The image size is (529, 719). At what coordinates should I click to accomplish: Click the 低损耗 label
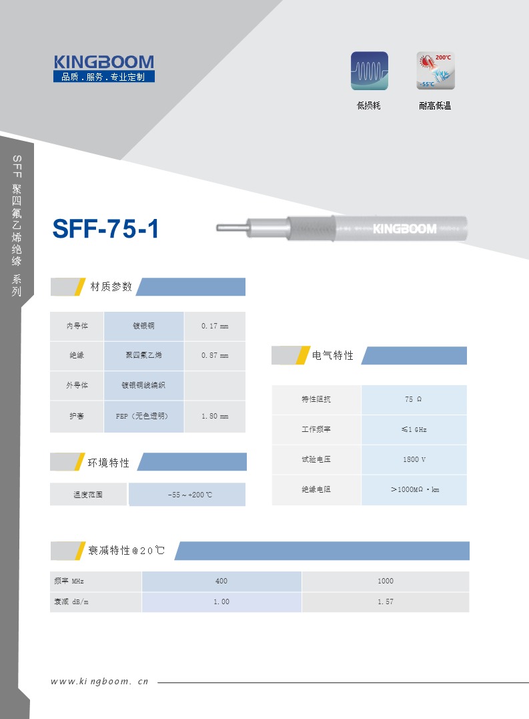(x=369, y=106)
